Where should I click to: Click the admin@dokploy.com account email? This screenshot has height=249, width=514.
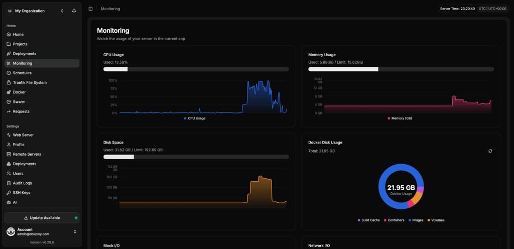click(x=33, y=234)
